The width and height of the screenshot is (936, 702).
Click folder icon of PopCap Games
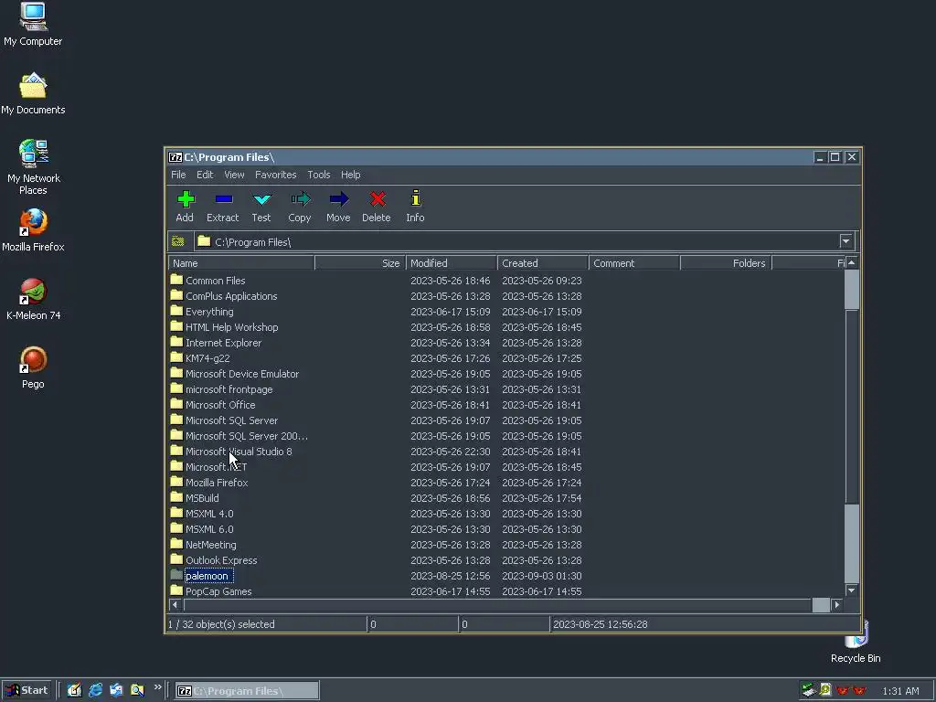[x=176, y=590]
